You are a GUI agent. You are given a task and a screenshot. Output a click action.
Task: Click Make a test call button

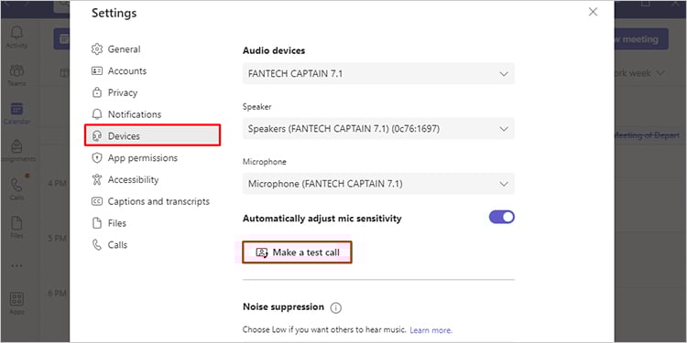pyautogui.click(x=298, y=252)
